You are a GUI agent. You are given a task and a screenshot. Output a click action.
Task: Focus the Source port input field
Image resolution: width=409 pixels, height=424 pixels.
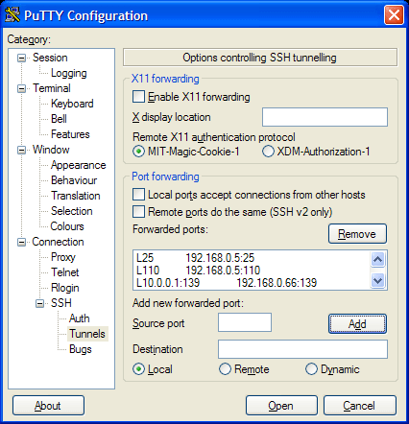(x=245, y=322)
